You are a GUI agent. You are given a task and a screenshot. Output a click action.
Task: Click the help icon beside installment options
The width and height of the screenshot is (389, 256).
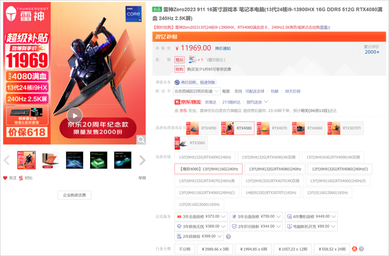tap(361, 249)
